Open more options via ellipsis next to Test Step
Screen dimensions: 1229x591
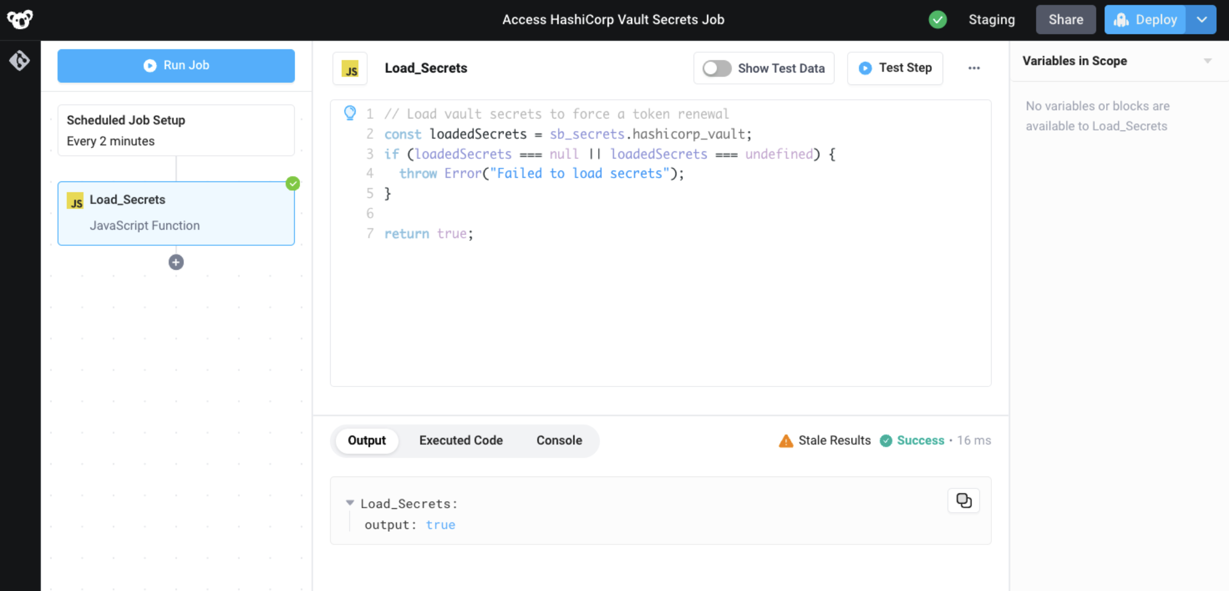974,68
